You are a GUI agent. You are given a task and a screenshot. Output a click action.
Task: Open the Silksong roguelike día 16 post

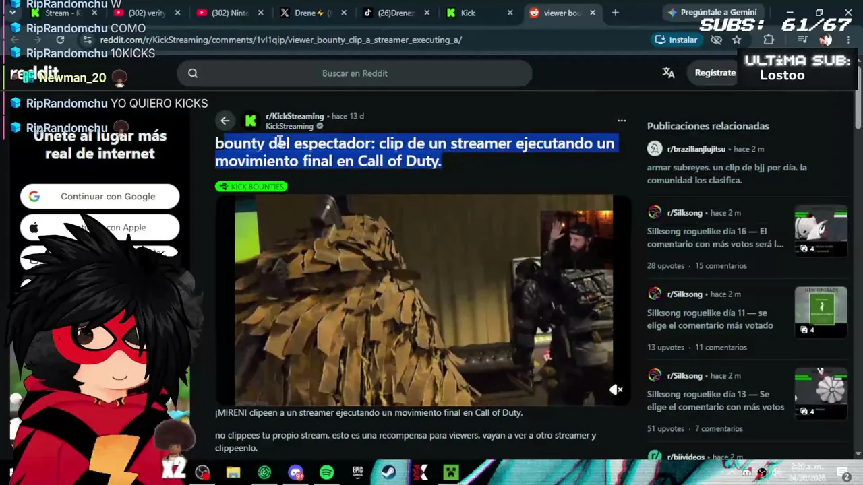click(715, 238)
